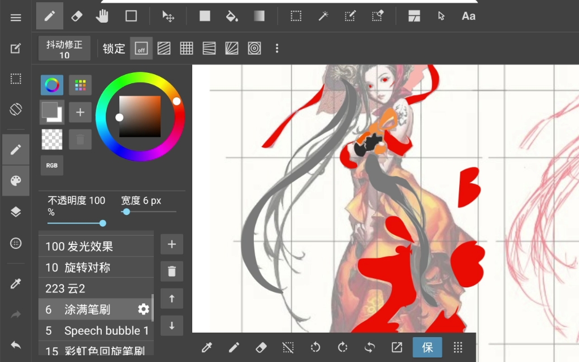
Task: Move selected brush up in list
Action: coord(172,299)
